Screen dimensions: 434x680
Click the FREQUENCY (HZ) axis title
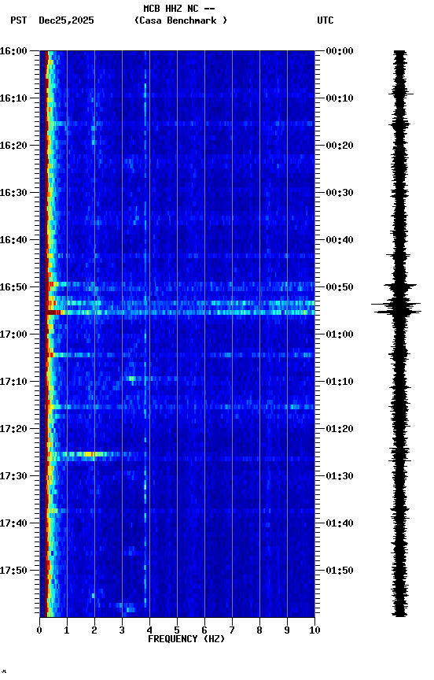(x=186, y=640)
